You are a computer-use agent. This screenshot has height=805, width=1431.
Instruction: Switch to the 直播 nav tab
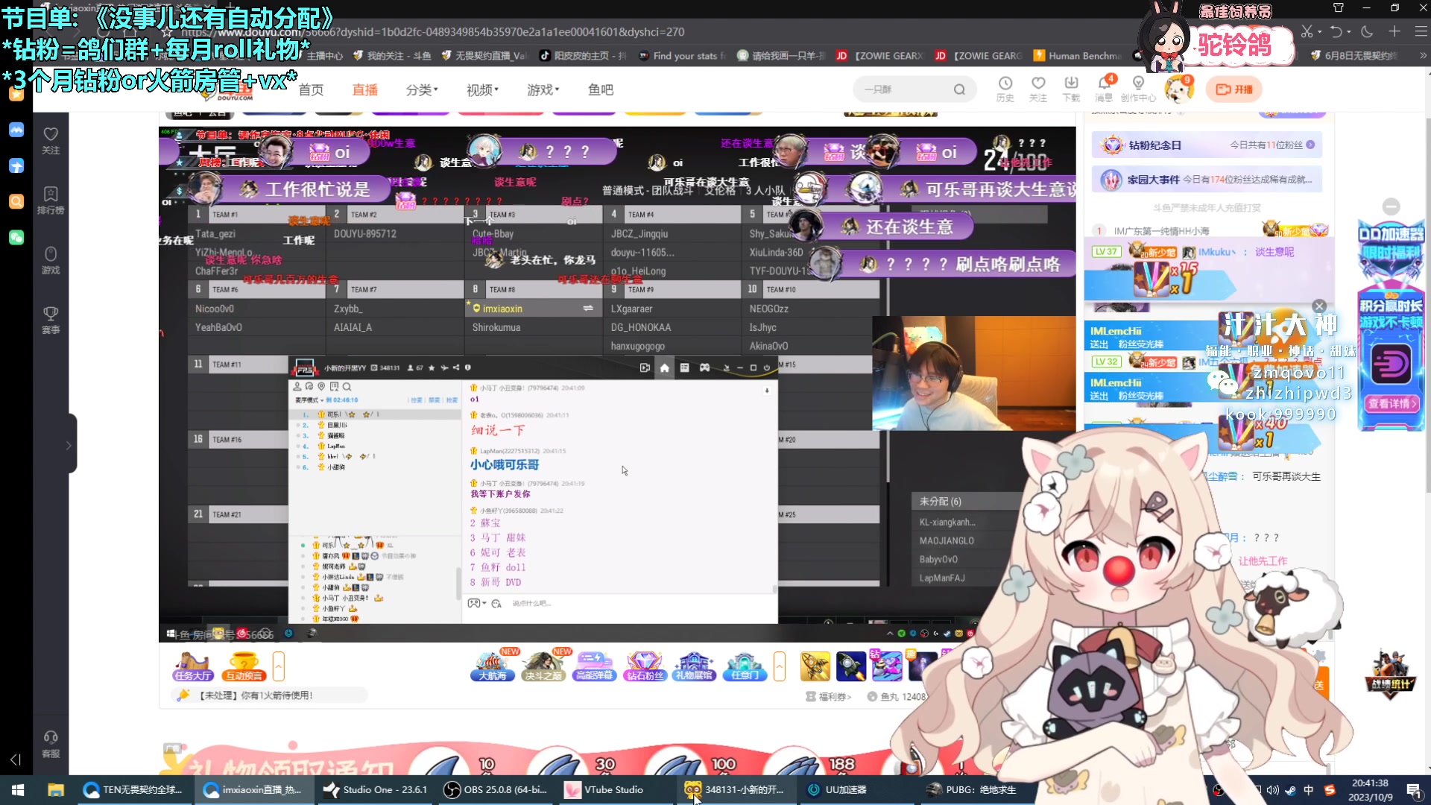point(364,89)
